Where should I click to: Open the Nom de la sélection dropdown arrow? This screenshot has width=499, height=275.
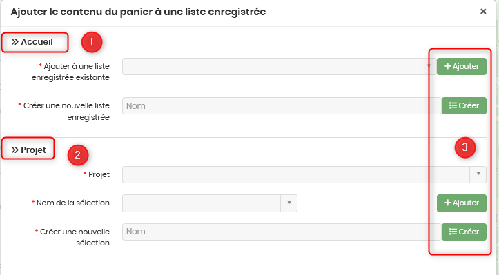289,203
